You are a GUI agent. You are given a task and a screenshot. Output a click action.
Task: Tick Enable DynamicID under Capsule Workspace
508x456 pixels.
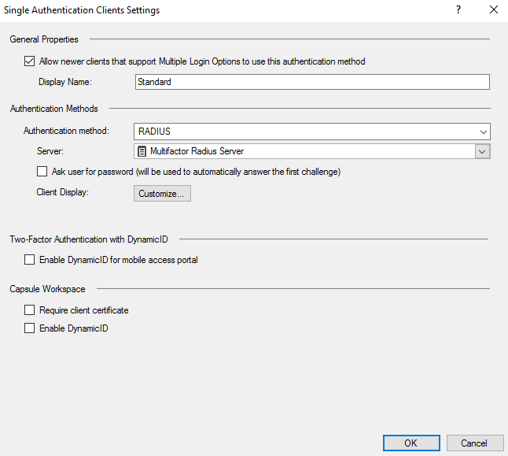tap(30, 328)
